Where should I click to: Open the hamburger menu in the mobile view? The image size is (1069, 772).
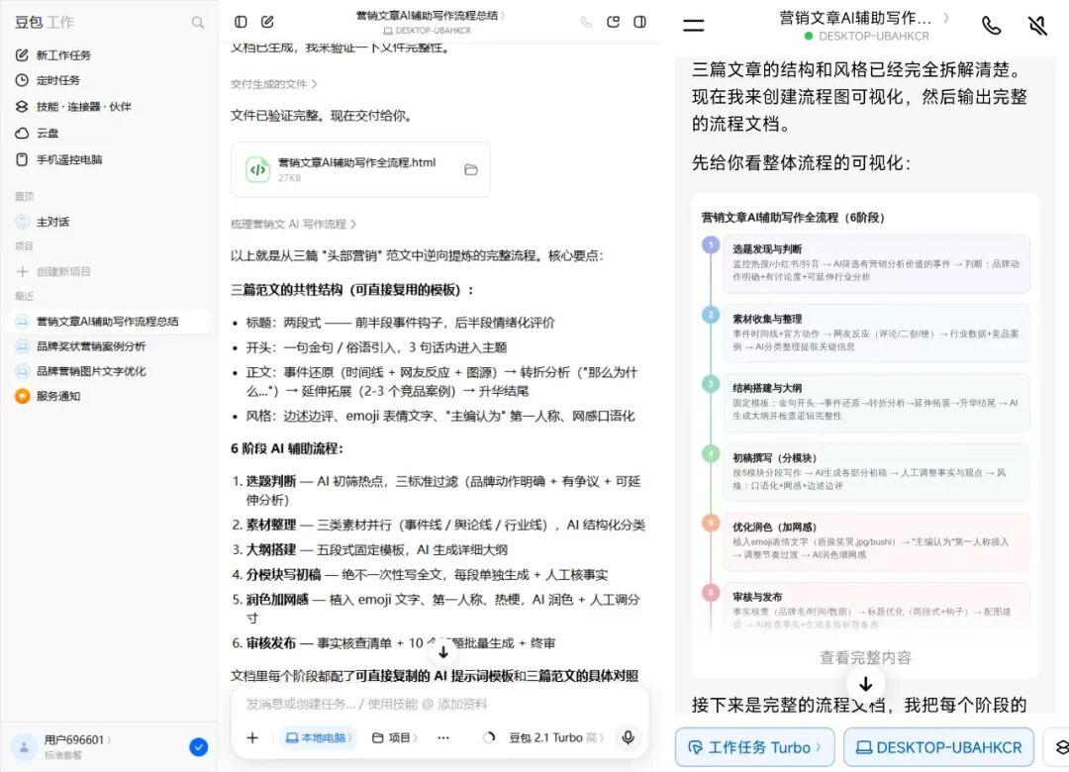693,25
